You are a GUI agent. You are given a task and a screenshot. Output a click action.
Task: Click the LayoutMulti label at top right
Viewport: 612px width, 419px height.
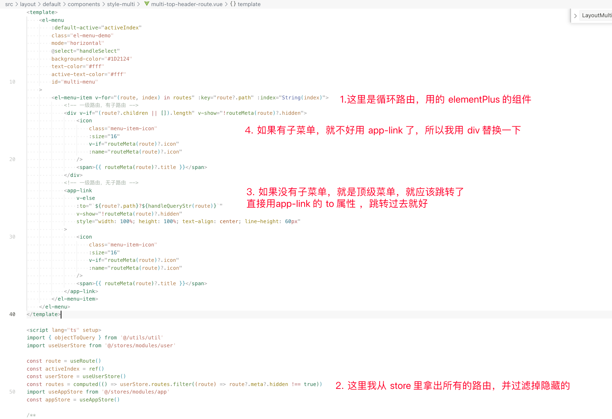point(597,15)
